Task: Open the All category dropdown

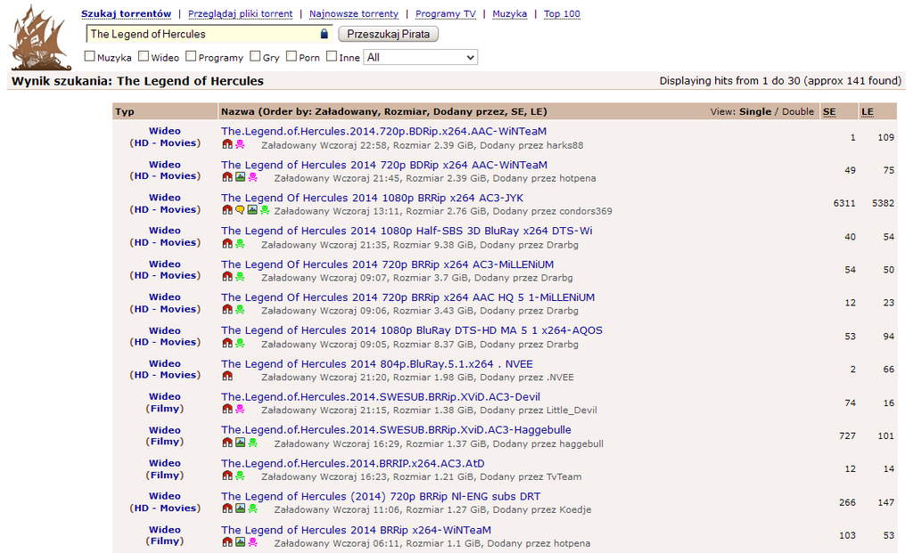Action: tap(420, 56)
